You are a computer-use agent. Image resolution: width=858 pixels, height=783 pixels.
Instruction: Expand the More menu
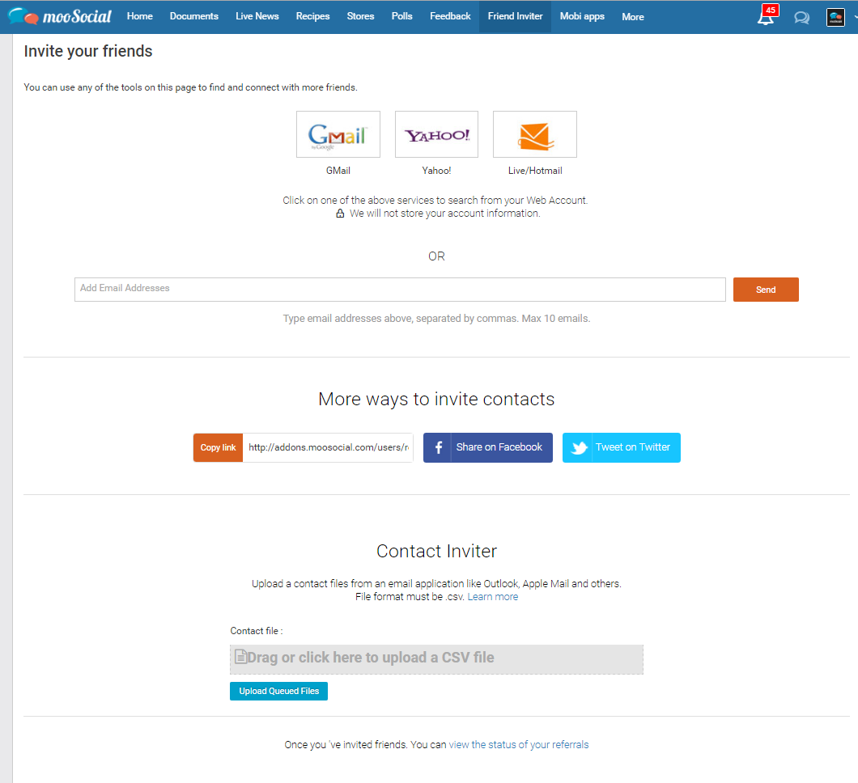633,17
